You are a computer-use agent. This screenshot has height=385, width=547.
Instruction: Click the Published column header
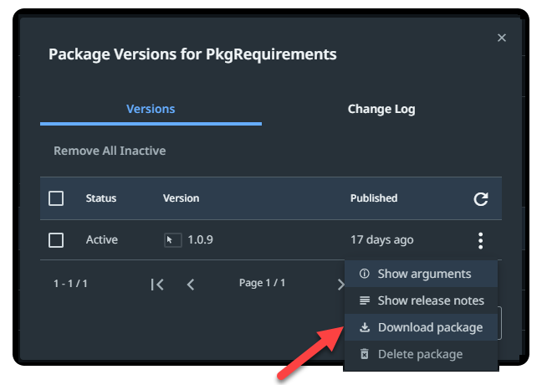374,198
